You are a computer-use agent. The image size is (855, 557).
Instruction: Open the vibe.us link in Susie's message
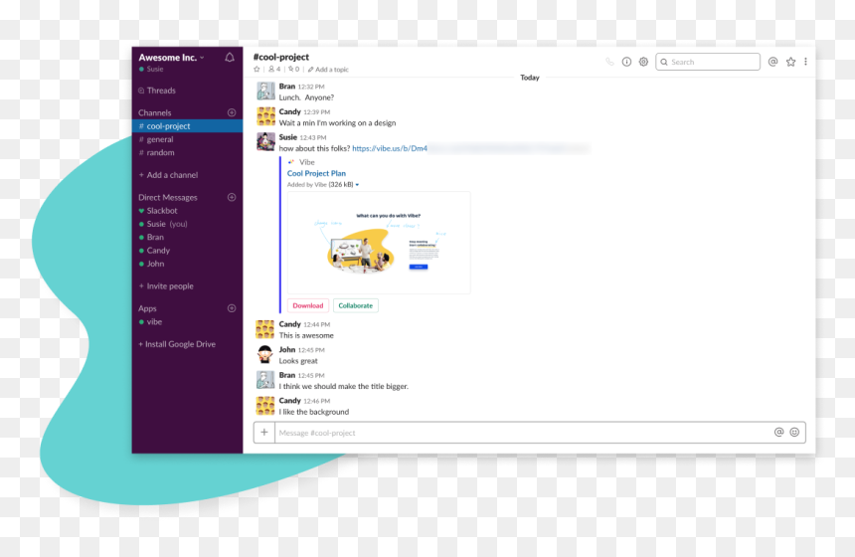pos(390,148)
